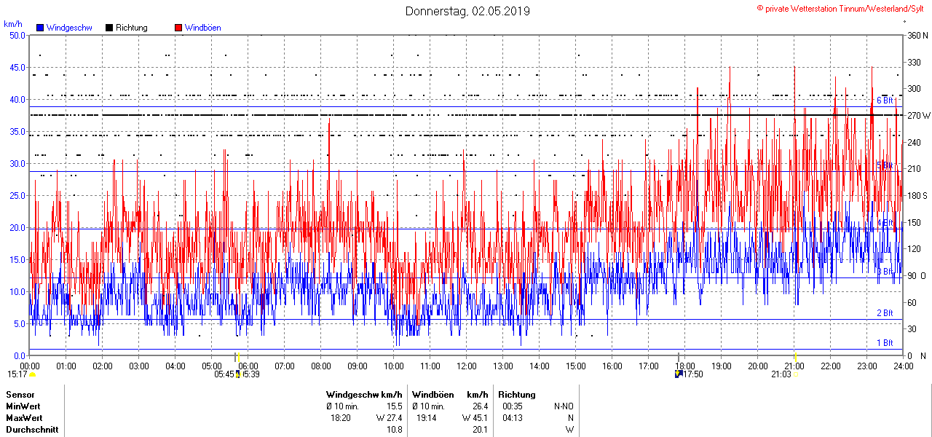Click the chart title Donnerstag, 02.05.2019

coord(467,11)
